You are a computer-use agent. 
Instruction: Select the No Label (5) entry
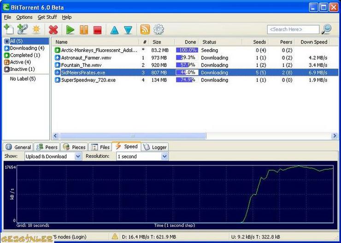coord(23,79)
